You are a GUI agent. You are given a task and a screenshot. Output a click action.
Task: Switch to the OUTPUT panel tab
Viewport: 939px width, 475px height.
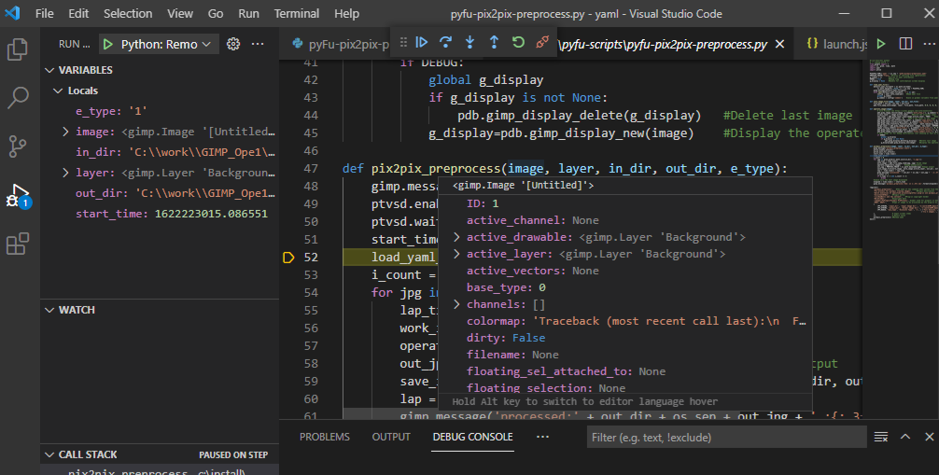[391, 437]
